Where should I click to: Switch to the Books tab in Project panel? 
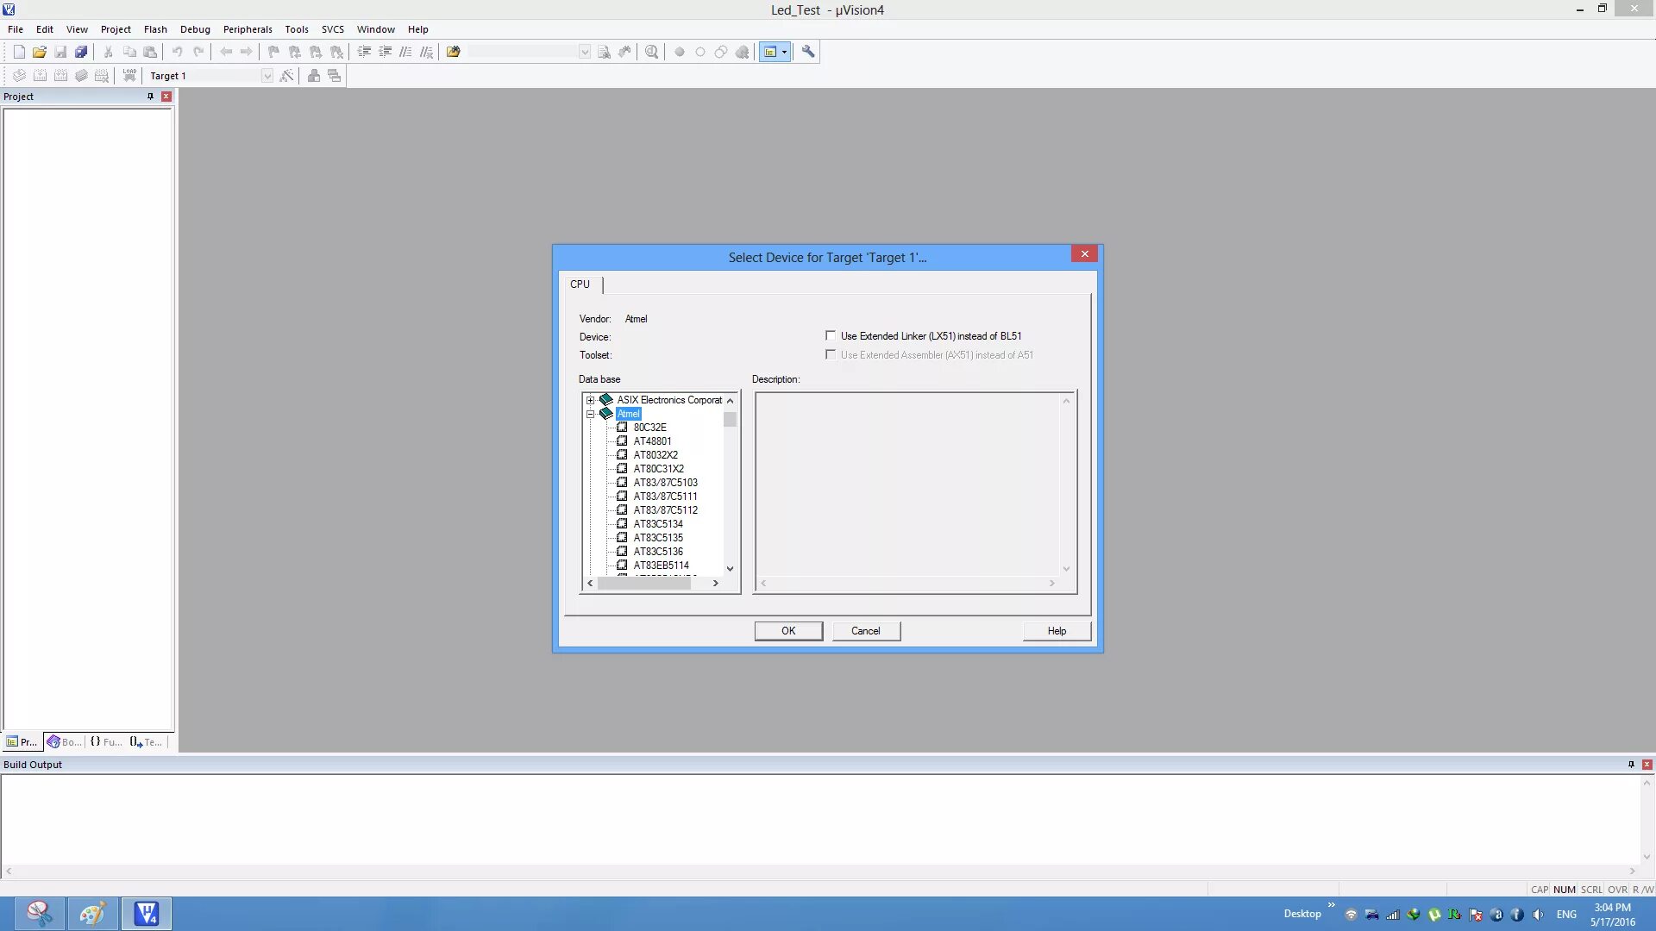65,742
